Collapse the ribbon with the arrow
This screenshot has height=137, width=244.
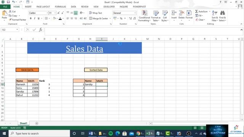pyautogui.click(x=241, y=24)
